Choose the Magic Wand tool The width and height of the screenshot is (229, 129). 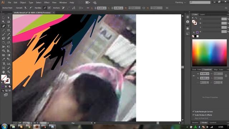4,22
